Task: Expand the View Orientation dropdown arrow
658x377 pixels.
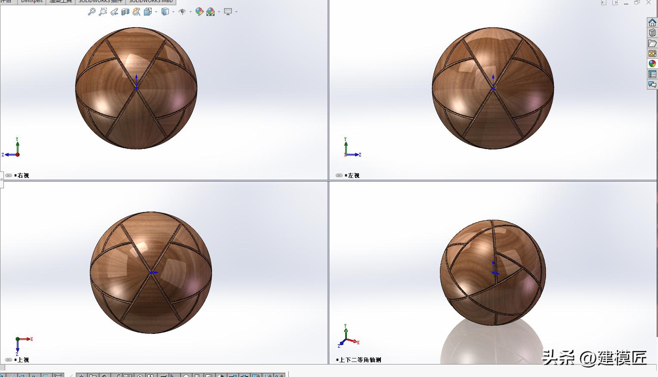Action: (x=156, y=12)
